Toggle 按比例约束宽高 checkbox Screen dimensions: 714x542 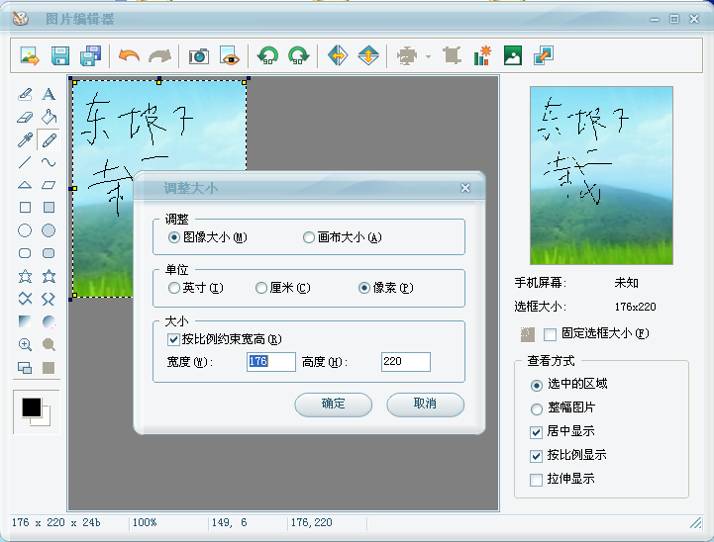(x=173, y=339)
